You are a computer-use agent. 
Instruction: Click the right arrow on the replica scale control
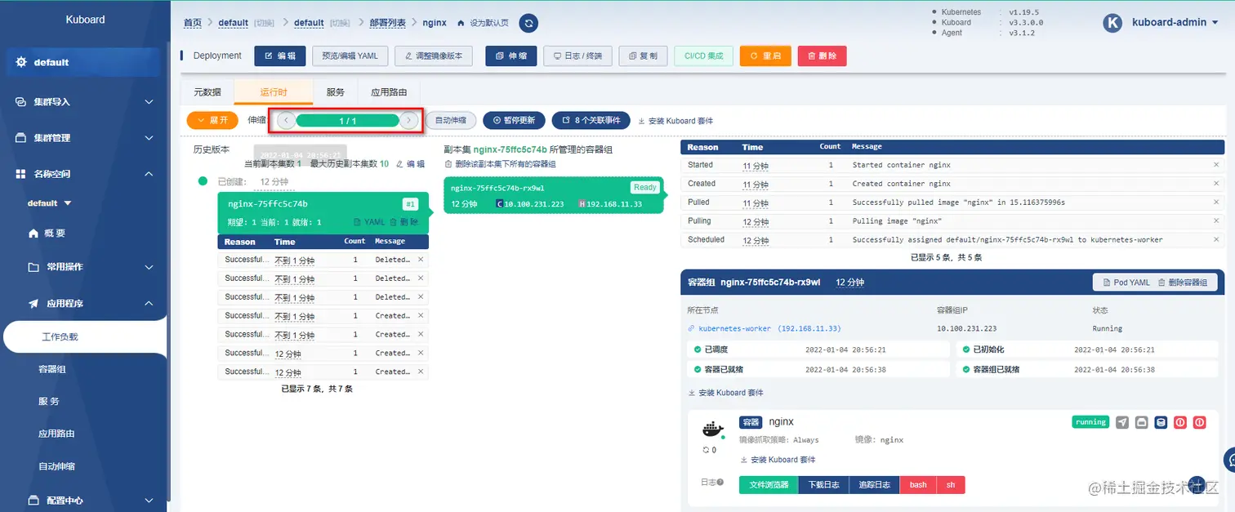tap(408, 119)
